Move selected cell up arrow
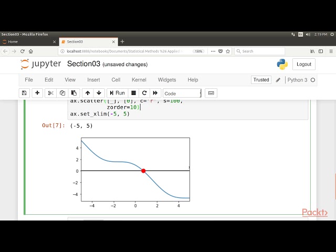Screen dimensions: 336x252 coord(88,93)
